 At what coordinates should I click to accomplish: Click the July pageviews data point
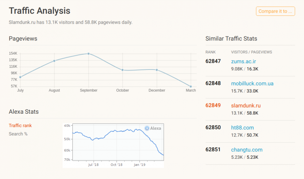pos(20,77)
